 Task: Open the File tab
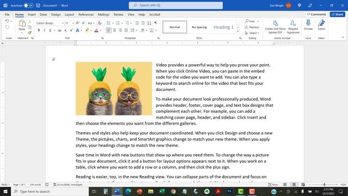pyautogui.click(x=7, y=15)
